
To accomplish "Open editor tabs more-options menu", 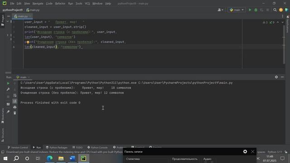I will click(282, 16).
